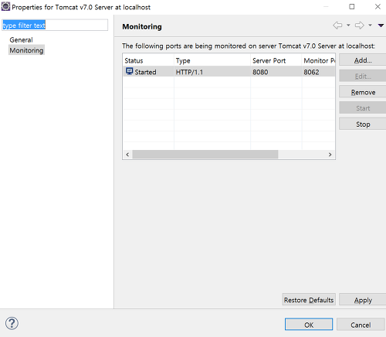The height and width of the screenshot is (337, 386).
Task: Click the Eclipse icon in title bar
Action: tap(5, 6)
